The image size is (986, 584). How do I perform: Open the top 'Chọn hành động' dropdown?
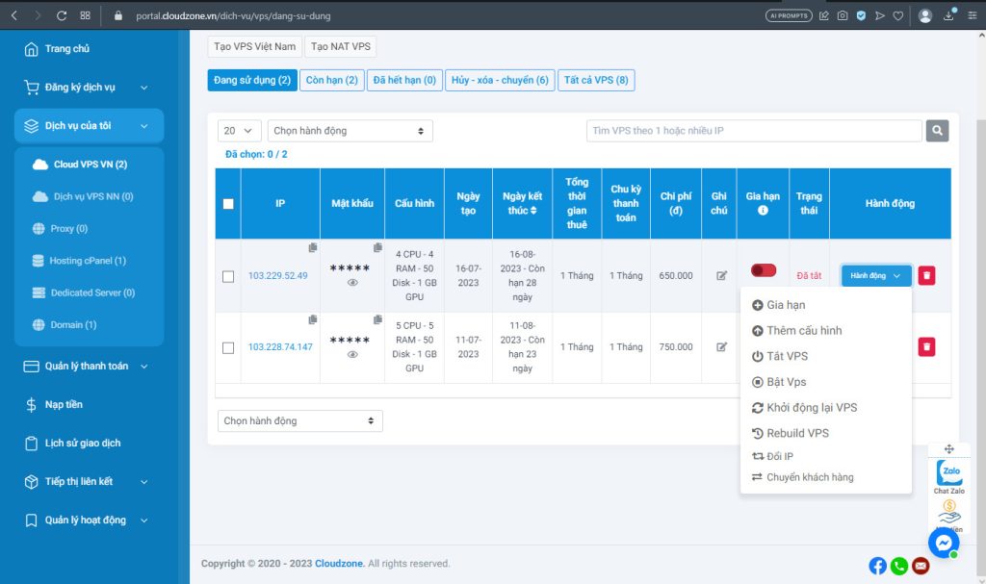tap(350, 131)
